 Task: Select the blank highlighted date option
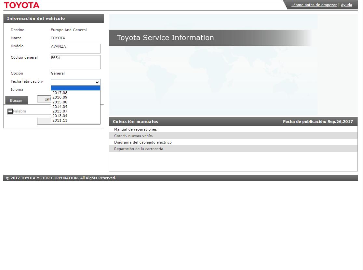(x=75, y=88)
